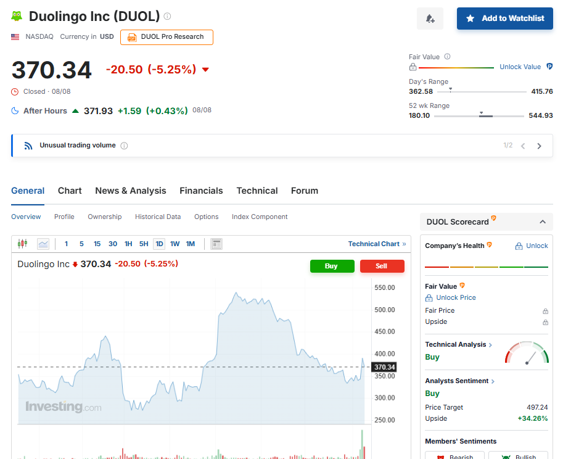Image resolution: width=563 pixels, height=459 pixels.
Task: Click the 370.34 price label on chart axis
Action: point(384,367)
